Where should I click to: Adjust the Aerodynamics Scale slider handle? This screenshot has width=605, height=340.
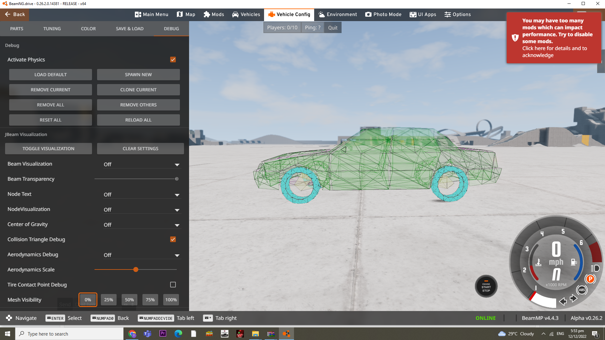136,270
